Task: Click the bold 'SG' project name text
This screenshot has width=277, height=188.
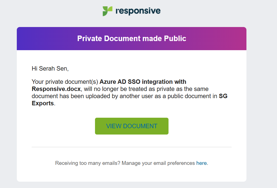Action: (223, 96)
